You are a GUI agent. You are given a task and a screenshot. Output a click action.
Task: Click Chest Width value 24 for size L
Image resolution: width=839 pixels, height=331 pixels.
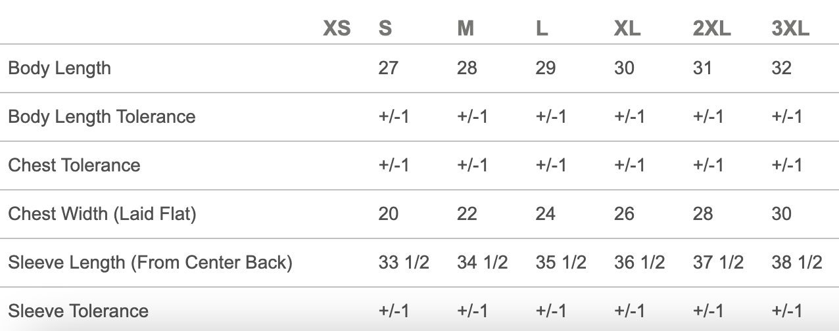point(545,214)
